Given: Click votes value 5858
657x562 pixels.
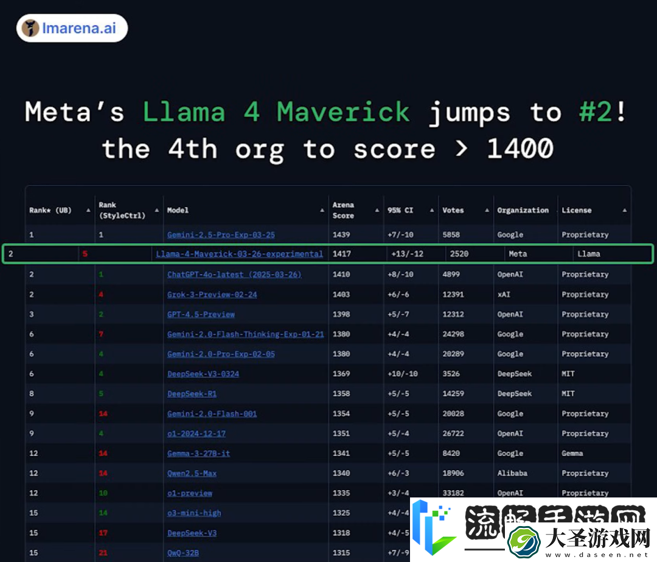Looking at the screenshot, I should click(451, 235).
